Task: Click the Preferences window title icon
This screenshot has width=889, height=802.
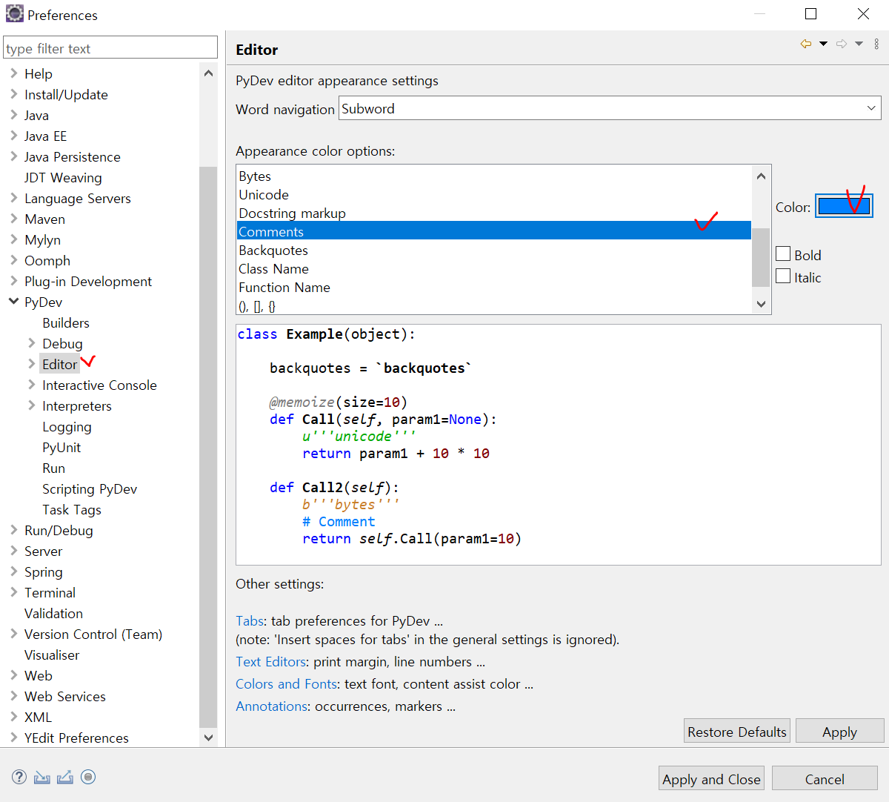Action: [x=15, y=14]
